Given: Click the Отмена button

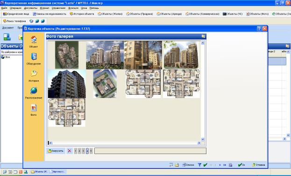Looking at the screenshot, I should click(258, 165).
